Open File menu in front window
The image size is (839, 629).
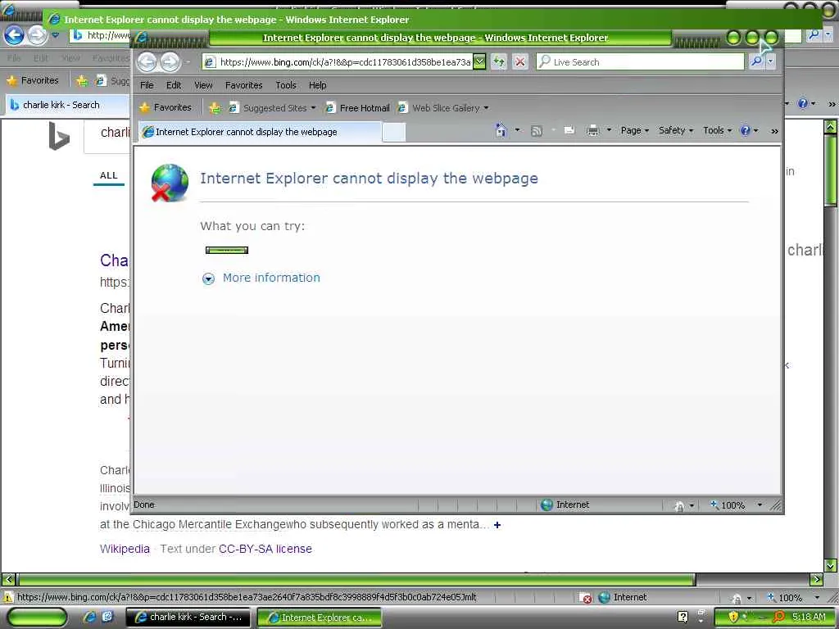(147, 85)
